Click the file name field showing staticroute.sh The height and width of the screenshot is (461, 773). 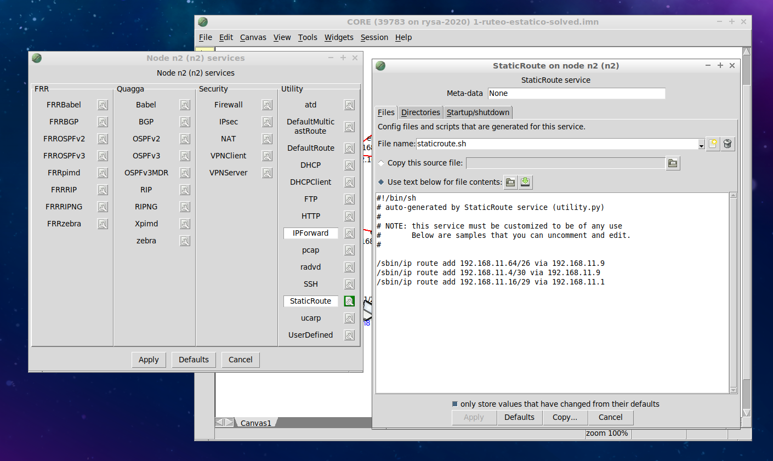pyautogui.click(x=556, y=144)
